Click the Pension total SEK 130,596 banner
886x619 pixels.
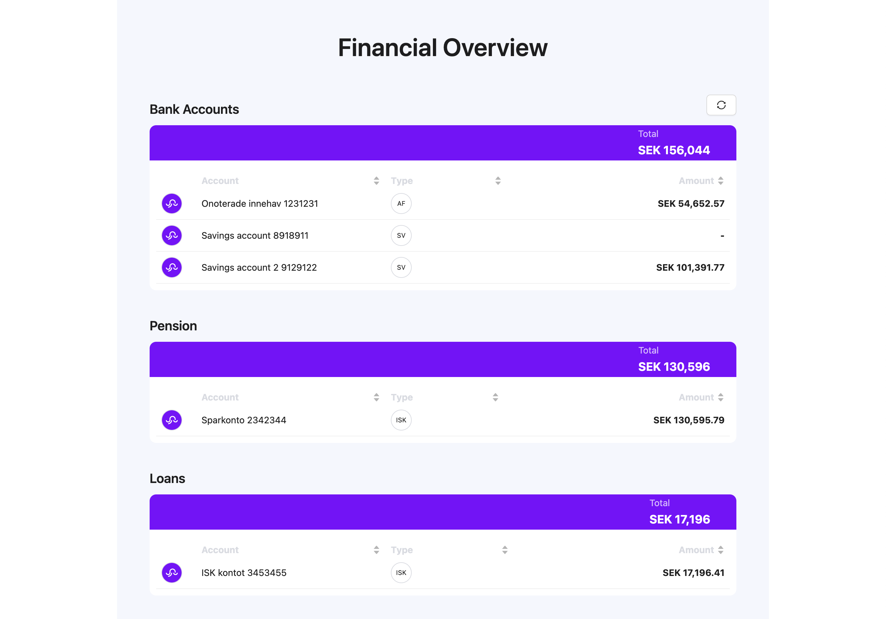coord(443,359)
